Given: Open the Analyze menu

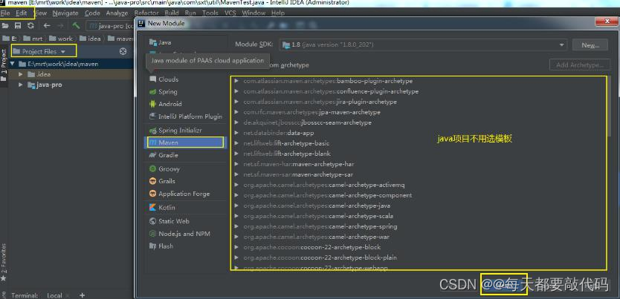Looking at the screenshot, I should (117, 13).
